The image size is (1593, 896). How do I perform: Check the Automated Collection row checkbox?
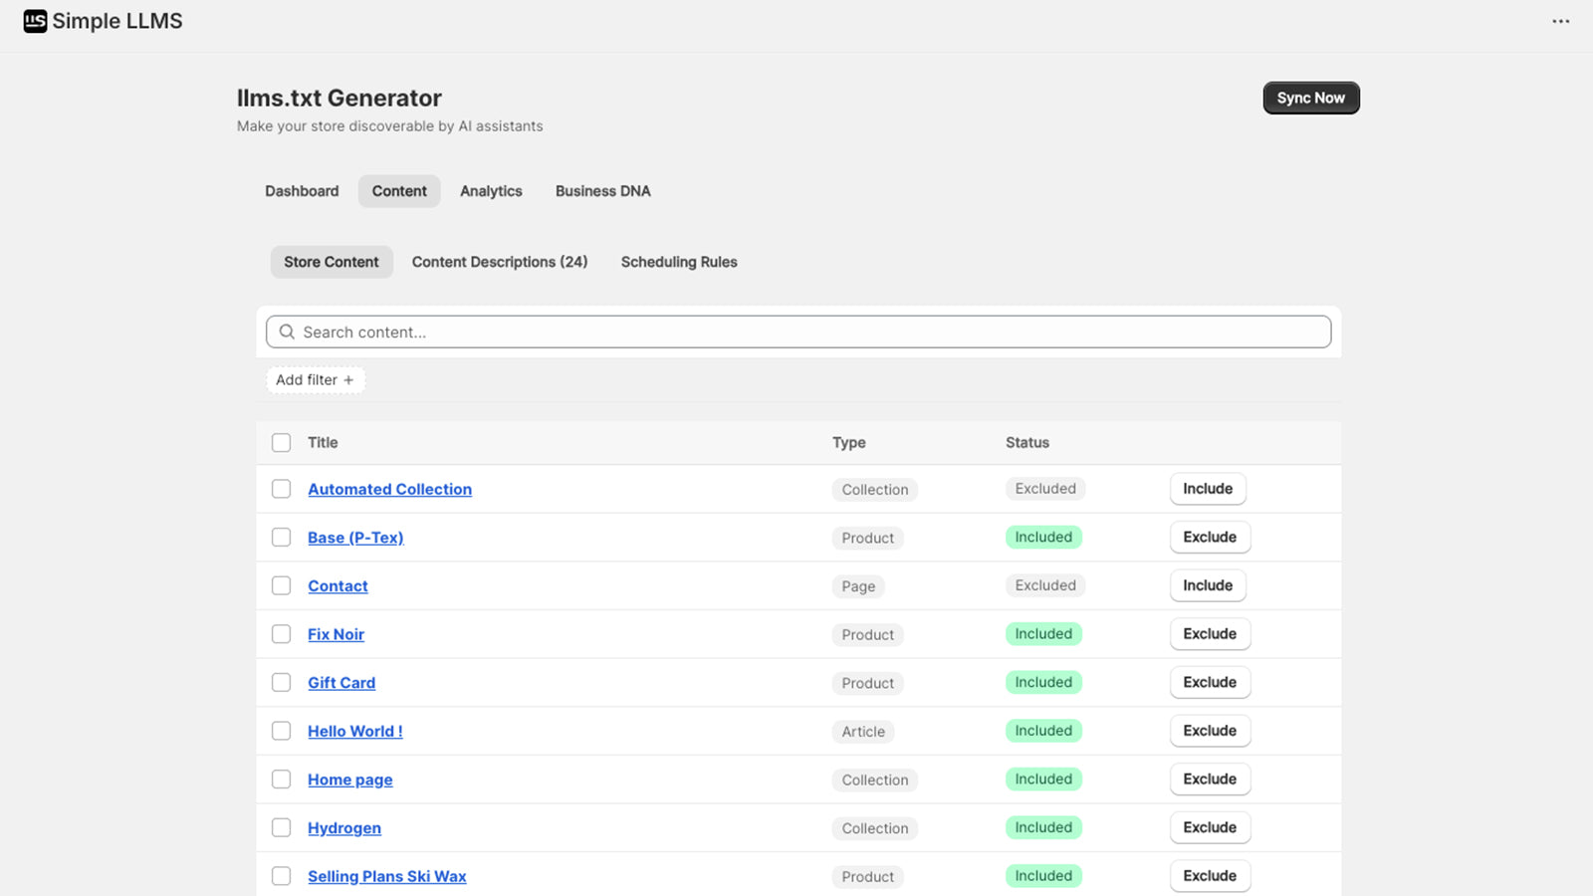(282, 489)
